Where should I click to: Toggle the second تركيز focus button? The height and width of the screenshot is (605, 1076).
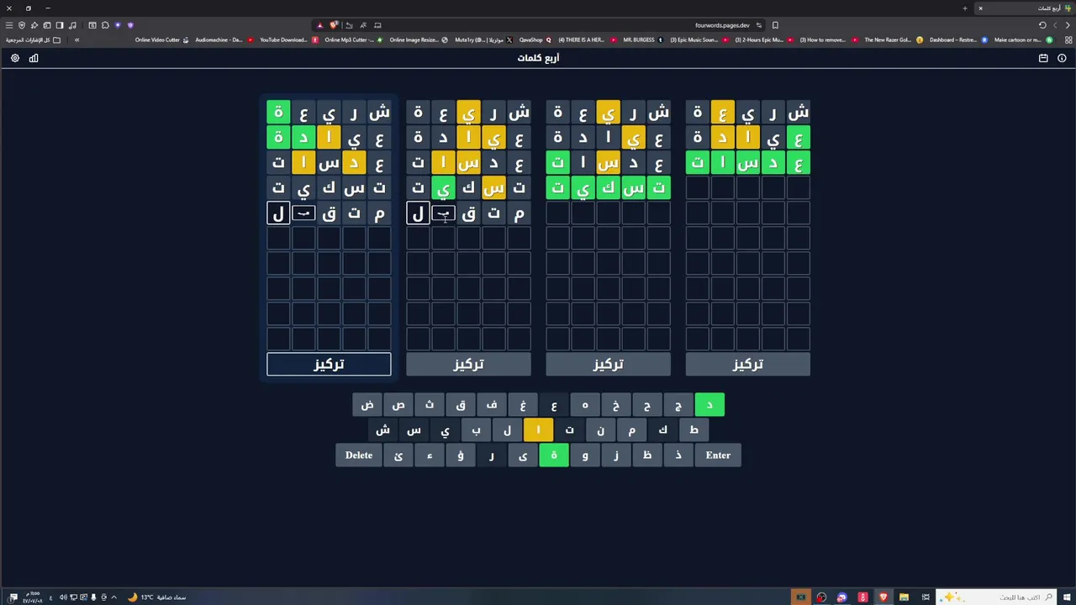click(x=468, y=364)
